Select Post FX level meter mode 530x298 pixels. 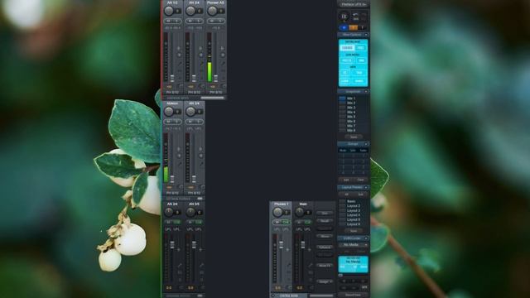pos(347,60)
